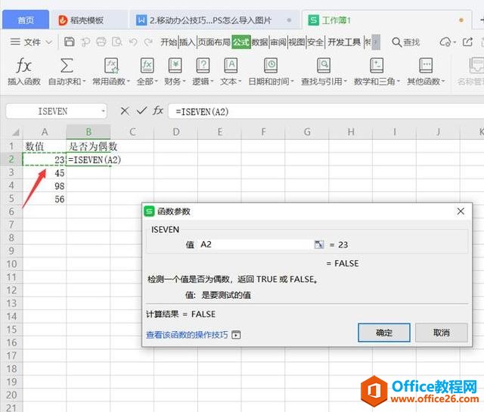Screen dimensions: 484x412
Task: Select cell containing 98
Action: pyautogui.click(x=45, y=186)
